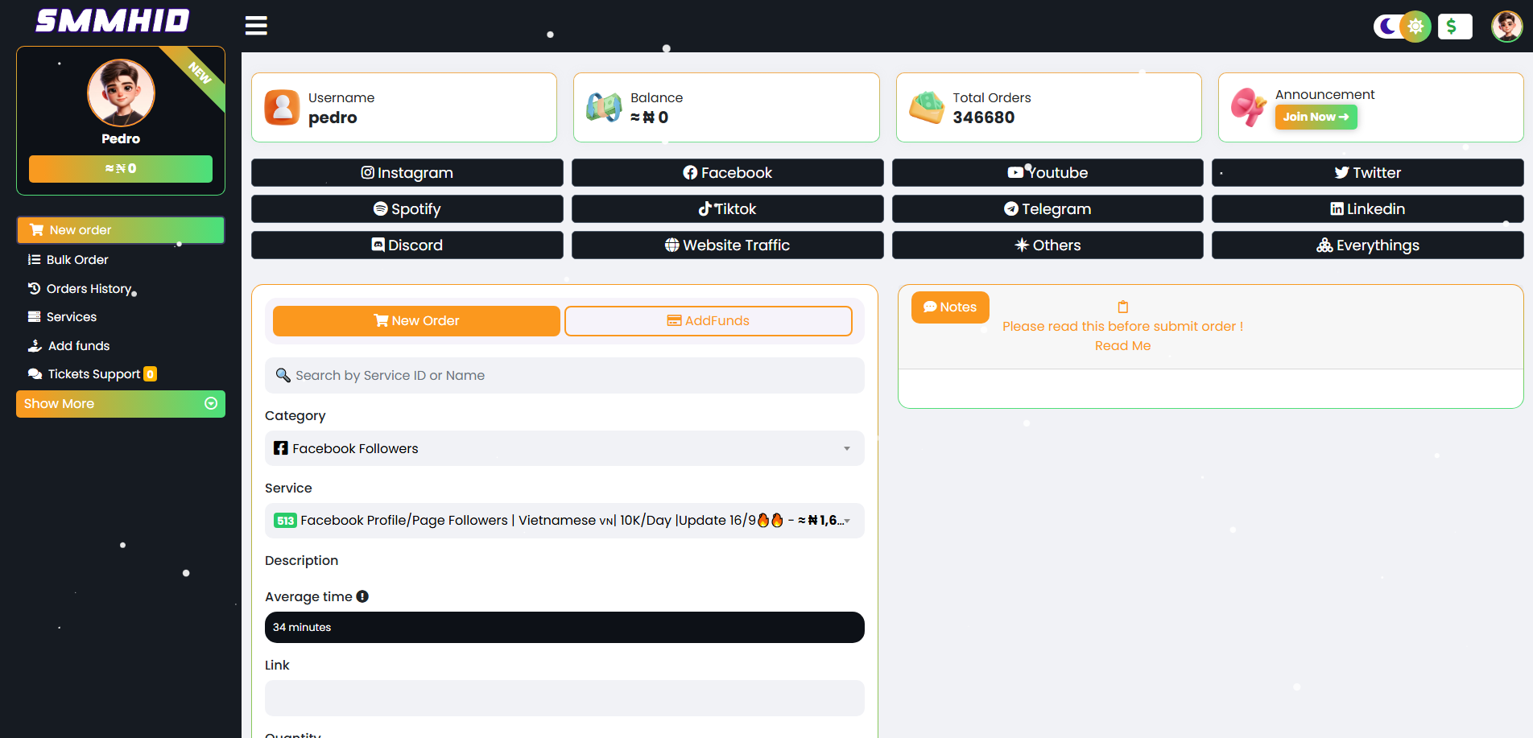The width and height of the screenshot is (1533, 738).
Task: Click the Link input field
Action: point(564,698)
